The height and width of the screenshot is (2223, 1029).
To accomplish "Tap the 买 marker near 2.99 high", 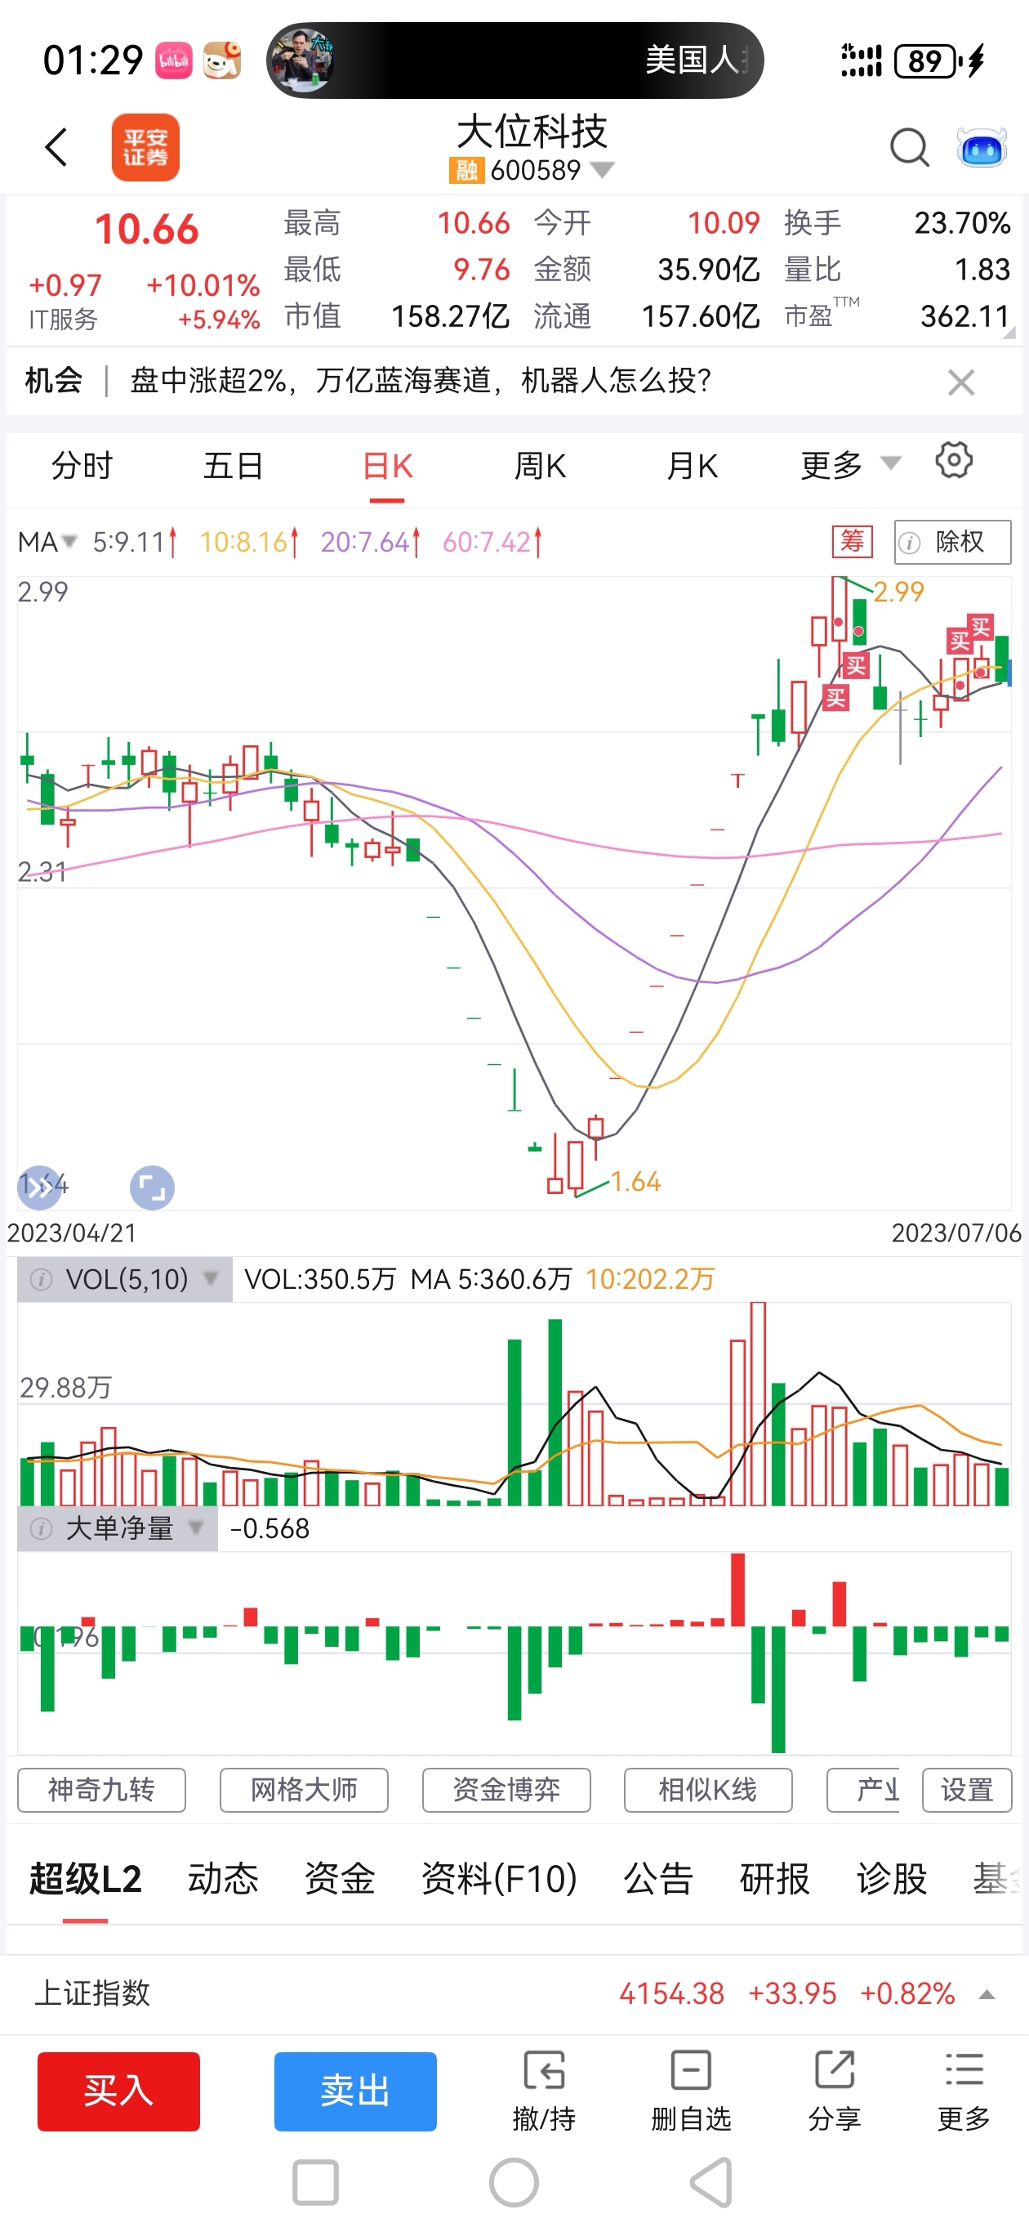I will click(x=855, y=665).
